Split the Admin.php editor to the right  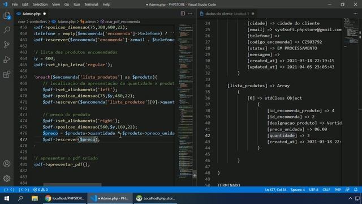pos(183,14)
